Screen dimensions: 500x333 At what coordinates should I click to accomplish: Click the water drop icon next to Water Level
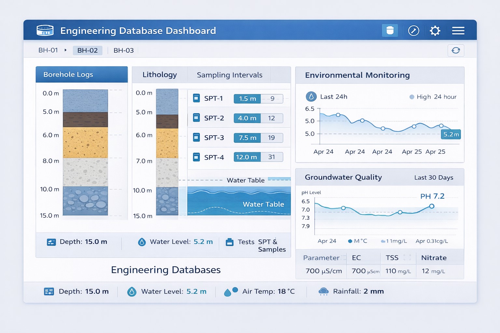click(x=142, y=242)
